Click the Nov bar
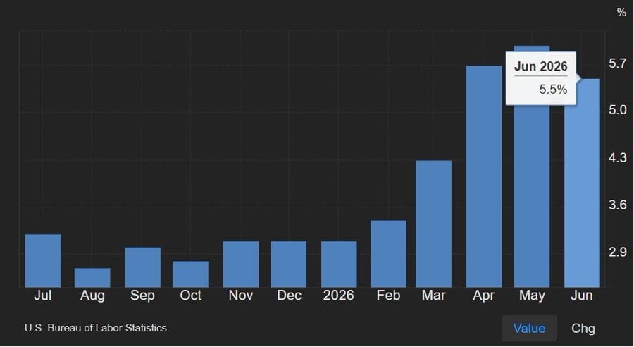The height and width of the screenshot is (347, 634). tap(241, 264)
